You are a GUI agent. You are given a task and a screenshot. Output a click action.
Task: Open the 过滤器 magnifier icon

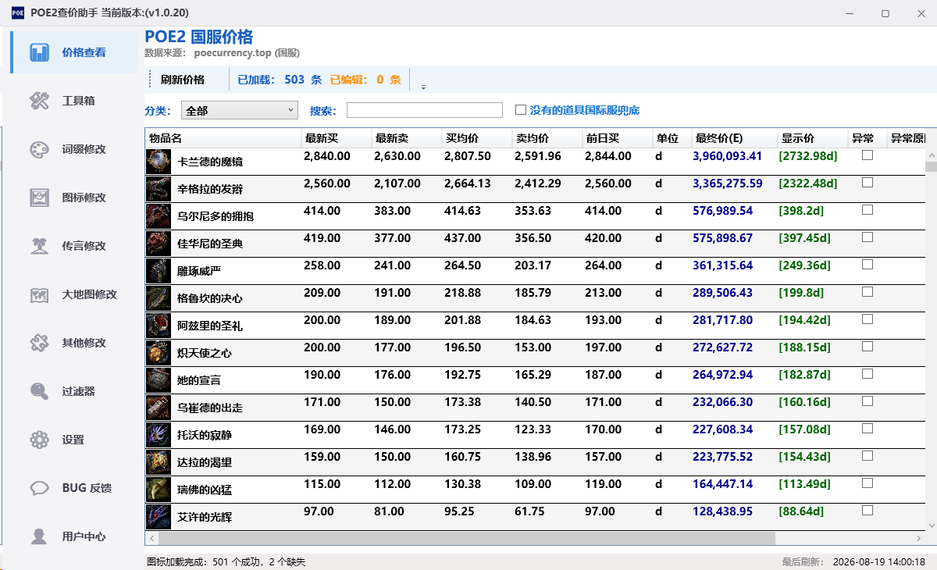(39, 391)
